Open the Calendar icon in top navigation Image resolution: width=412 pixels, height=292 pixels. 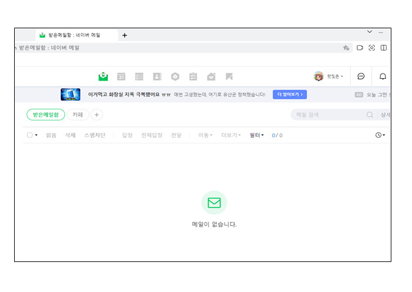[121, 77]
